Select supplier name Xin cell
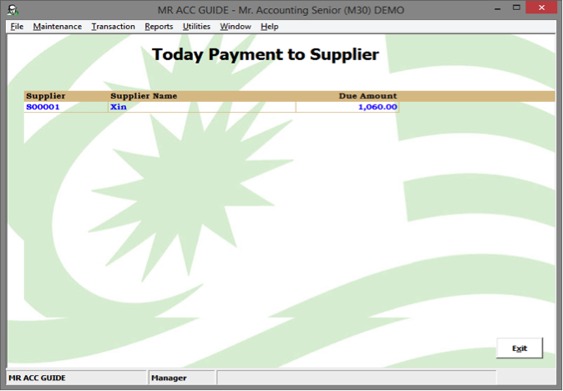Screen dimensions: 563x391 coord(202,107)
